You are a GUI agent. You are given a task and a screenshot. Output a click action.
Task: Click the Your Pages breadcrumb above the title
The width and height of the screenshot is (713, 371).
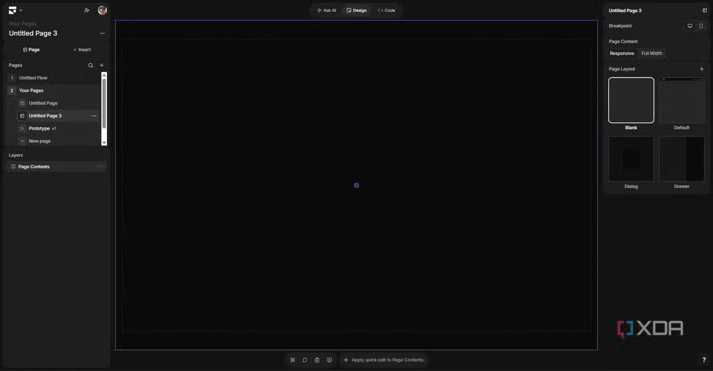point(22,23)
